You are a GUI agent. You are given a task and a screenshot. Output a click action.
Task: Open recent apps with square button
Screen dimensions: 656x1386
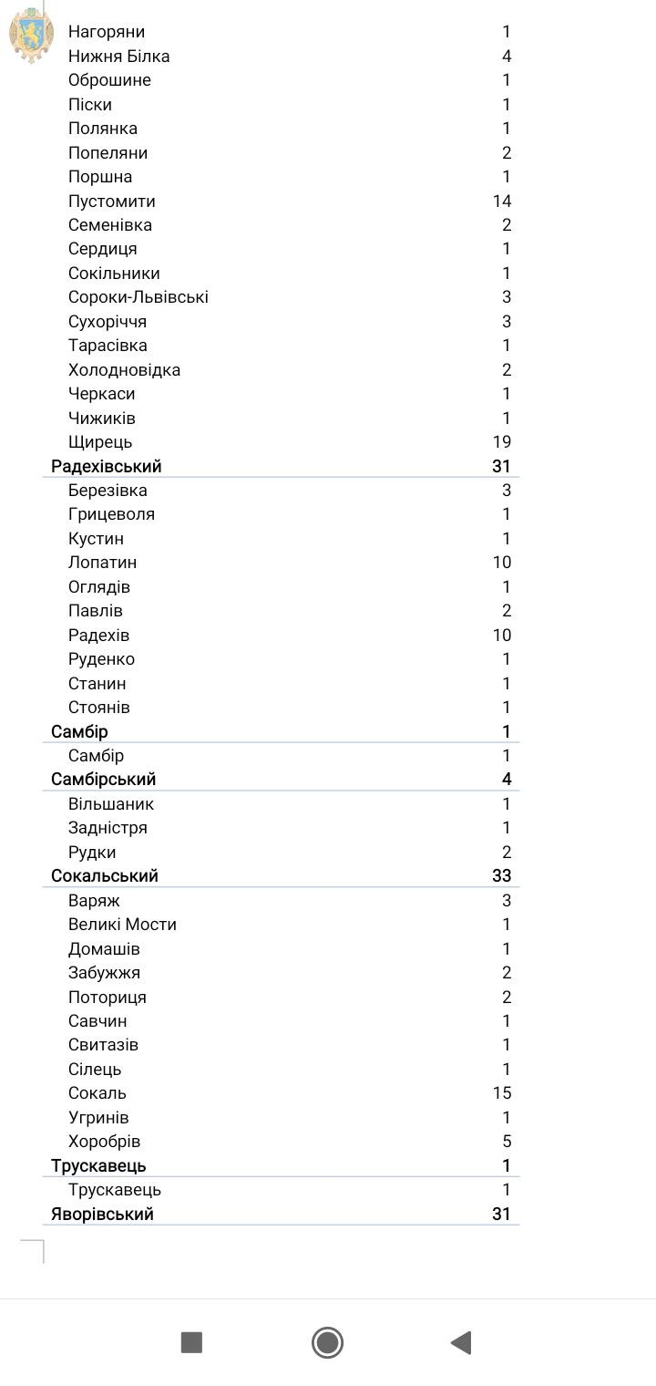[191, 1342]
